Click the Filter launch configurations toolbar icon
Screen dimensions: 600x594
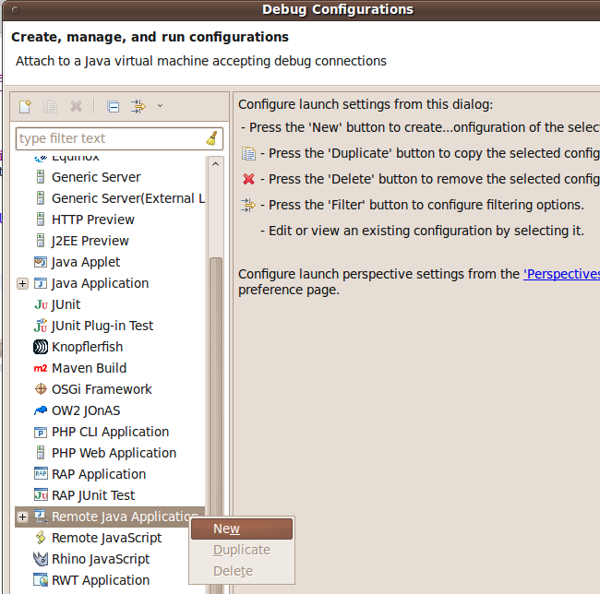coord(138,106)
